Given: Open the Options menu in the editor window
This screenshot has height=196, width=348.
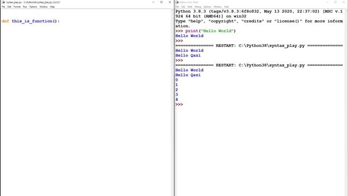Looking at the screenshot, I should click(x=33, y=7).
